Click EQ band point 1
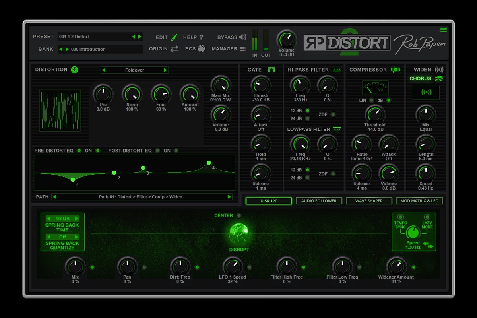This screenshot has height=318, width=477. pyautogui.click(x=73, y=180)
